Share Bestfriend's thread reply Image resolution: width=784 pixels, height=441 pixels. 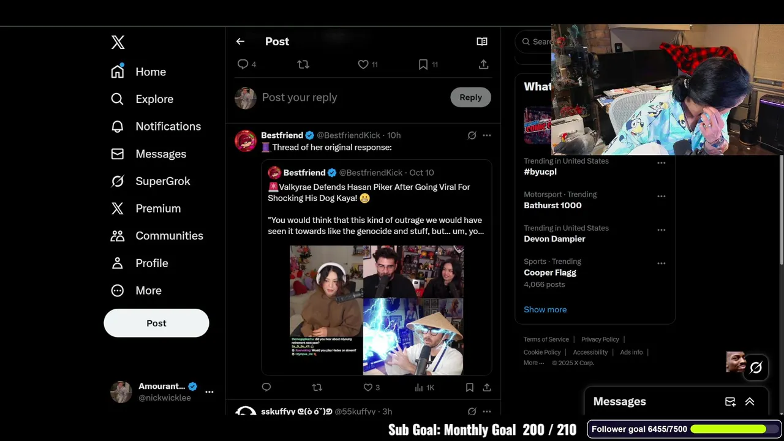487,387
